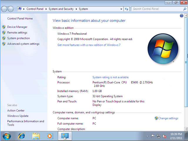Open Windows Explorer folder icon in taskbar
Viewport: 188px width, 141px height.
coord(36,136)
